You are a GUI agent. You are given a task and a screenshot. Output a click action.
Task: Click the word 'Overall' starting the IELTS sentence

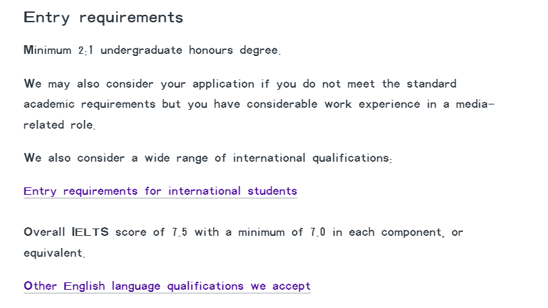(44, 233)
